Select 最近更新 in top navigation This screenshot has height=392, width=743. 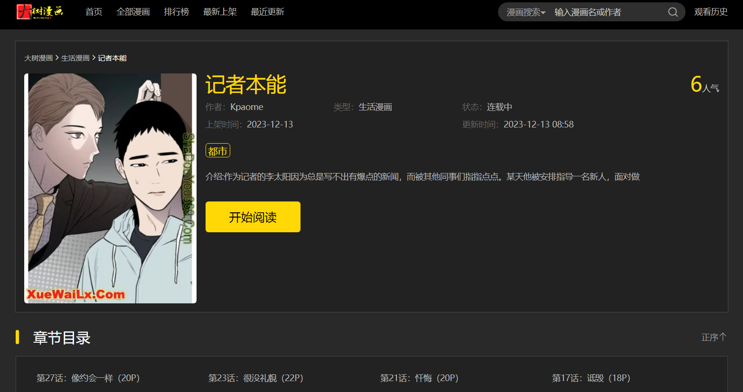point(267,12)
